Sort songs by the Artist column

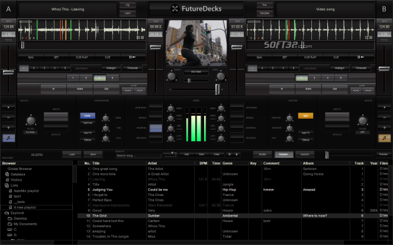[170, 164]
